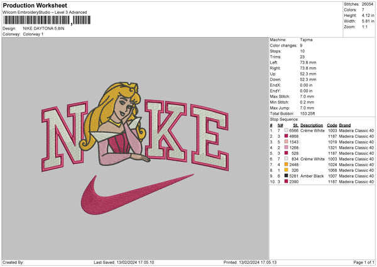Select the Zoom value 1:1

click(364, 27)
